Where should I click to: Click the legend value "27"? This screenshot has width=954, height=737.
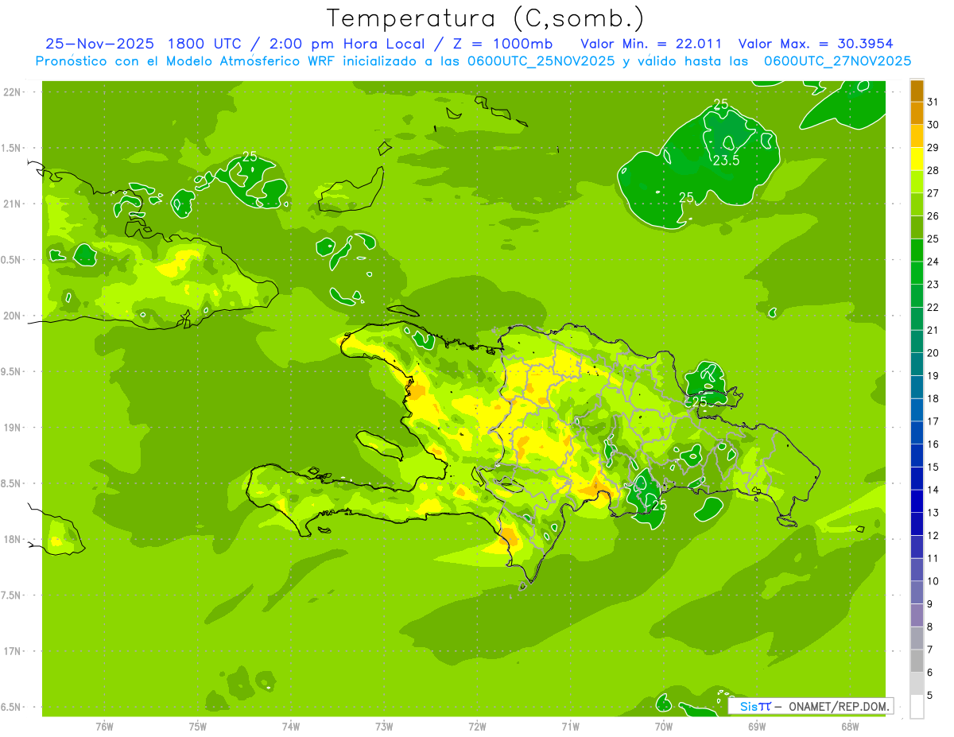[933, 193]
